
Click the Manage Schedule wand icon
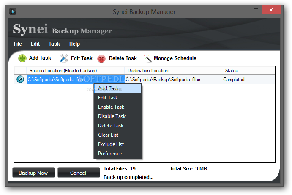coord(148,58)
